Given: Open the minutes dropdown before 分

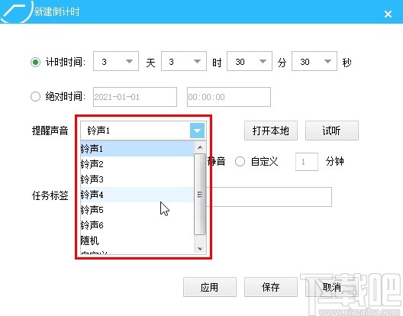Looking at the screenshot, I should 250,61.
